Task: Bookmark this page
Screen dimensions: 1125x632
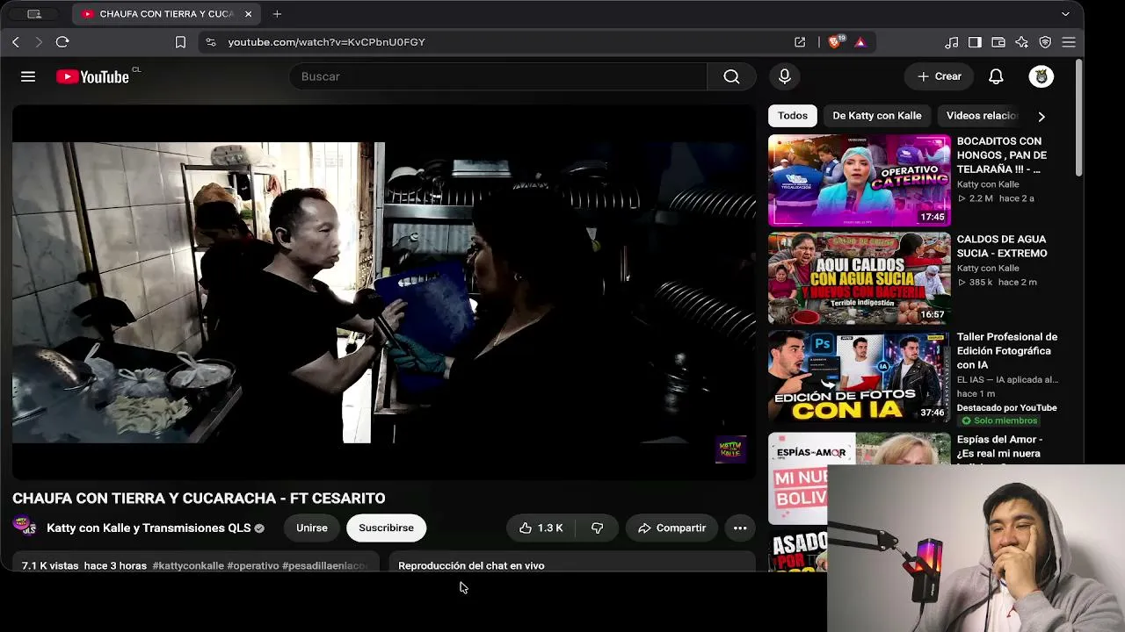Action: (180, 42)
